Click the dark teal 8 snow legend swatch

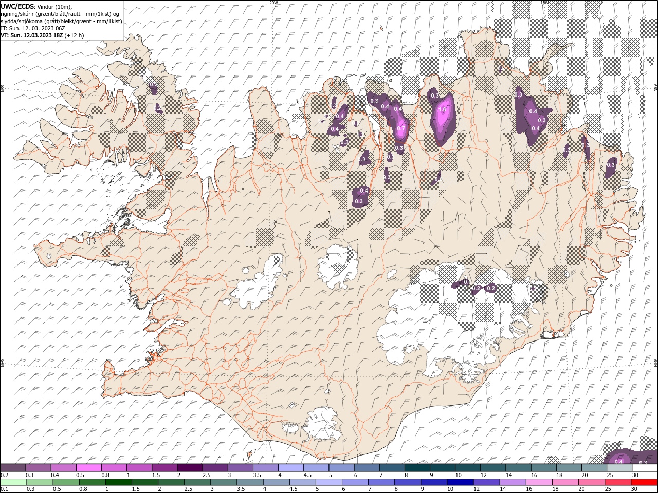click(417, 468)
